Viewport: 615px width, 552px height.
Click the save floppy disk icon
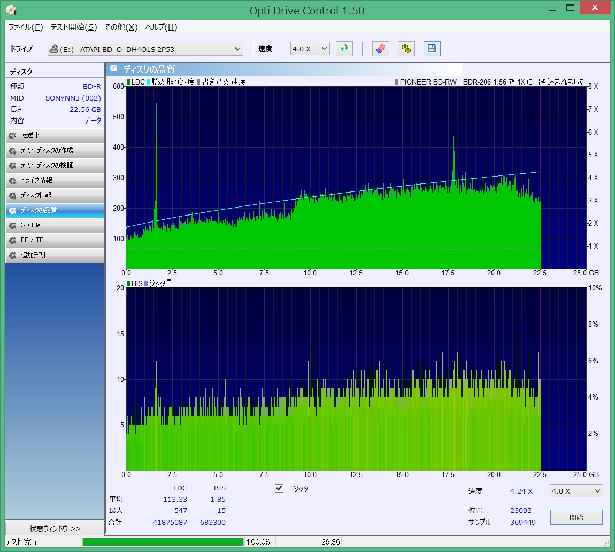(432, 49)
